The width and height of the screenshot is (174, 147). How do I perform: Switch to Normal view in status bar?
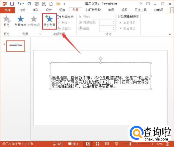click(x=88, y=144)
